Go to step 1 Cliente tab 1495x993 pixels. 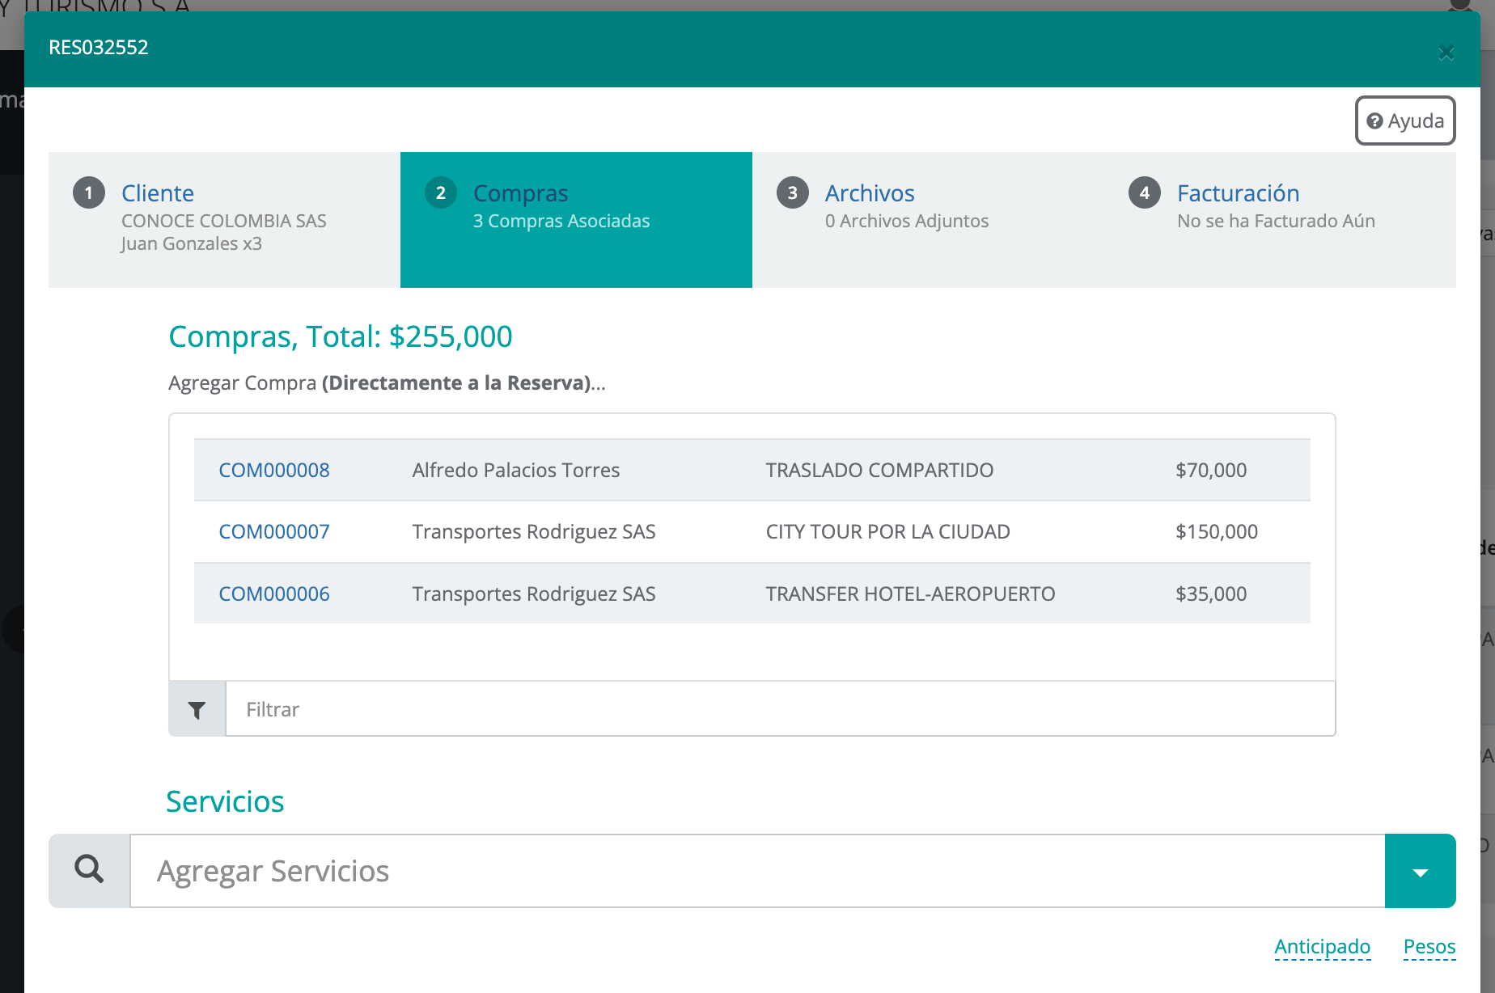224,219
